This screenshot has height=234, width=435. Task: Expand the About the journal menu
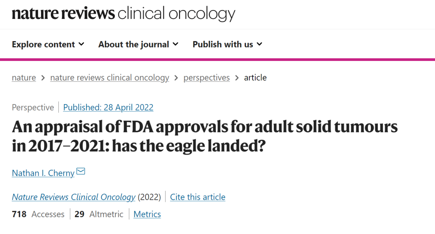(x=134, y=44)
